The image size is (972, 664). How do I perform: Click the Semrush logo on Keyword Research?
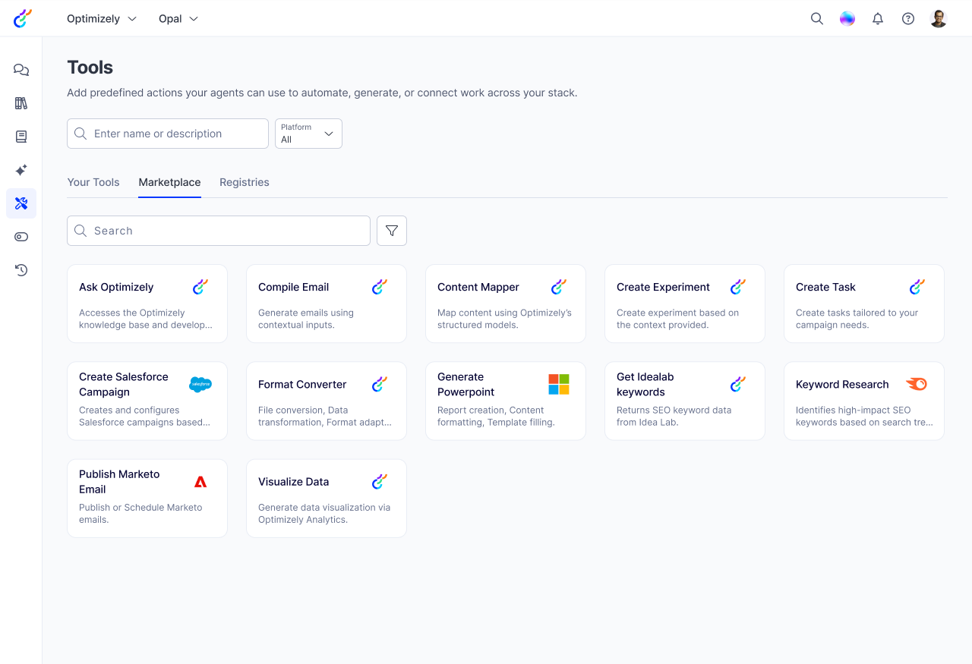point(917,384)
